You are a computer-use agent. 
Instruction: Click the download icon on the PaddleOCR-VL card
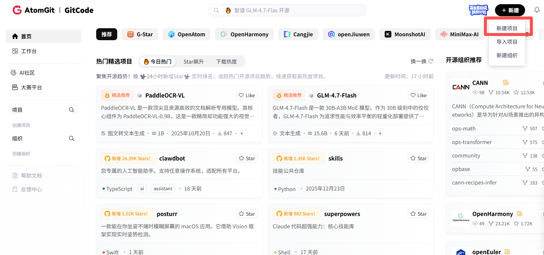point(220,133)
